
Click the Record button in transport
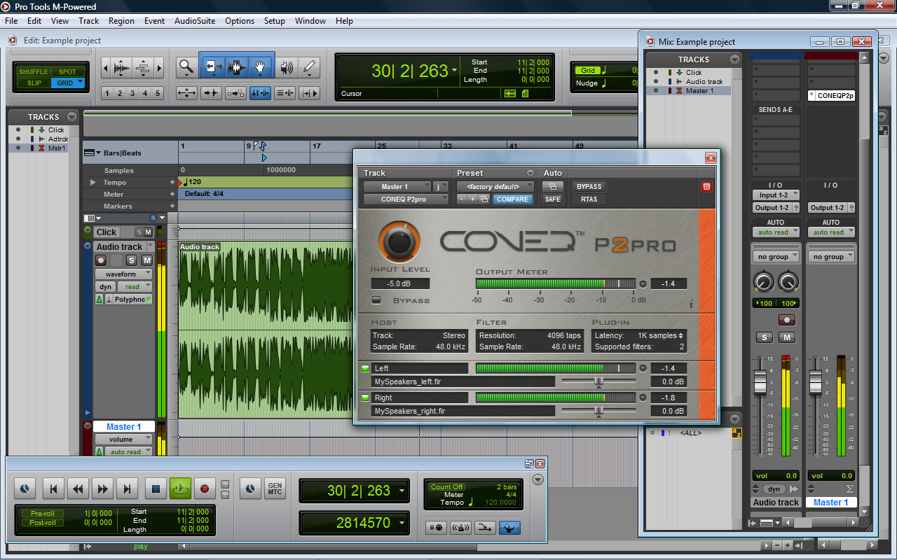(205, 489)
